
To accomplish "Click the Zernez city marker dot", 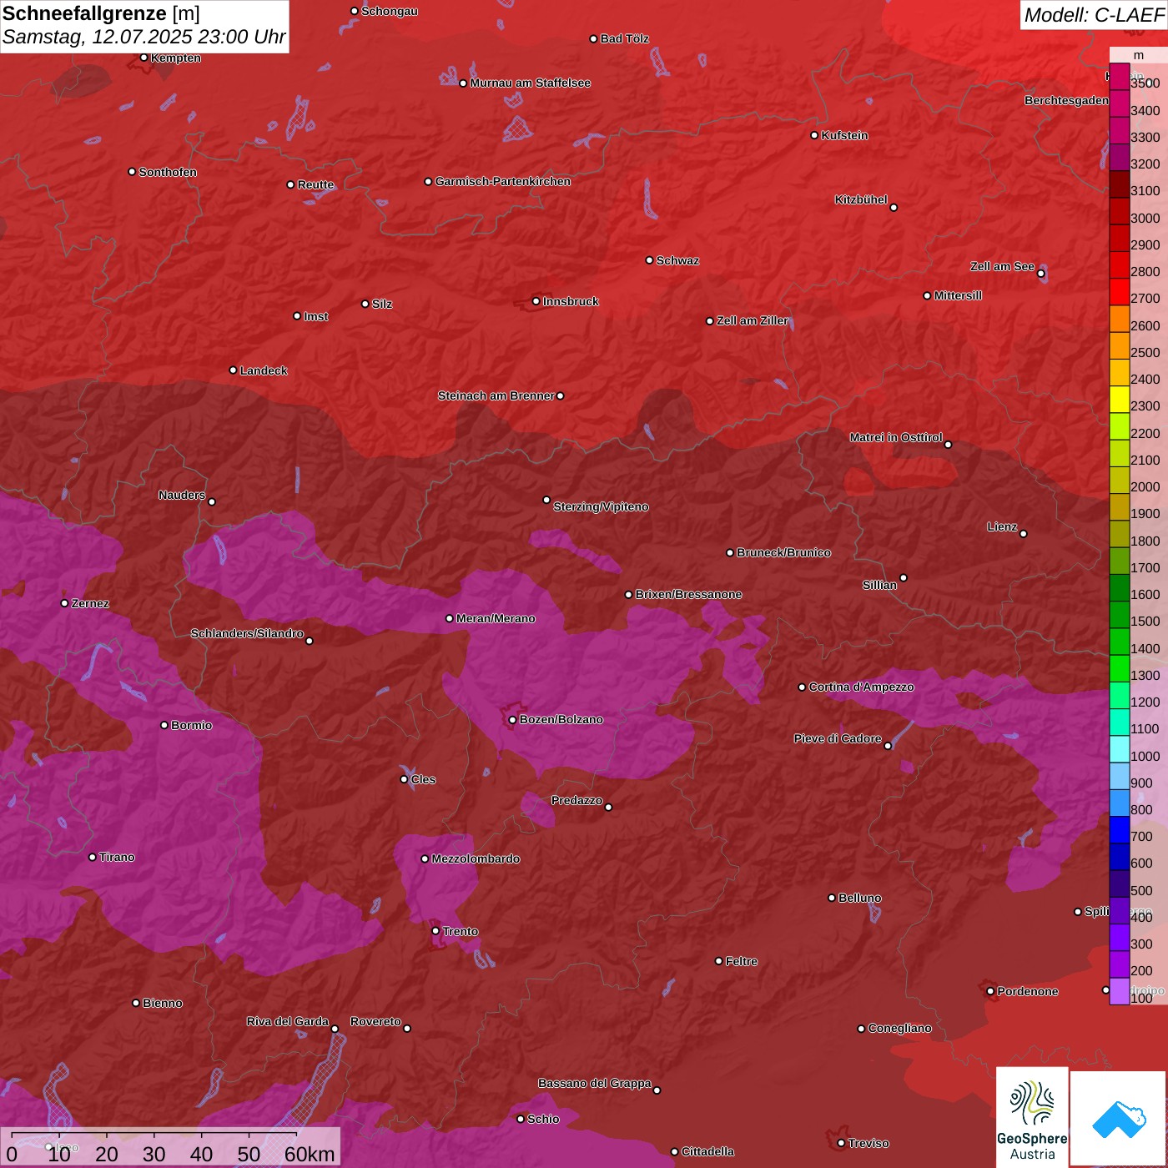I will coord(64,603).
